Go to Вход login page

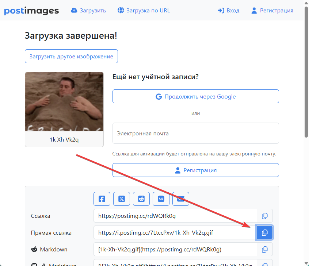tap(228, 11)
